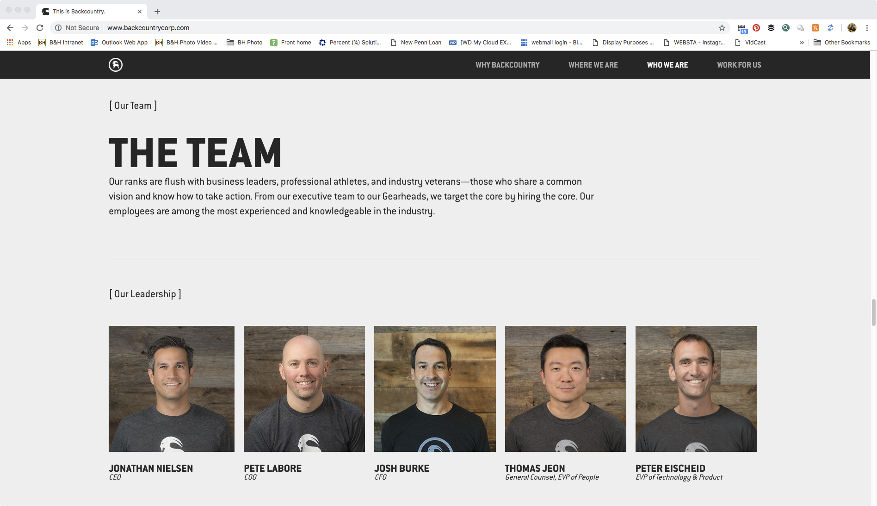Open webmail login bookmark
The image size is (877, 506).
click(551, 42)
